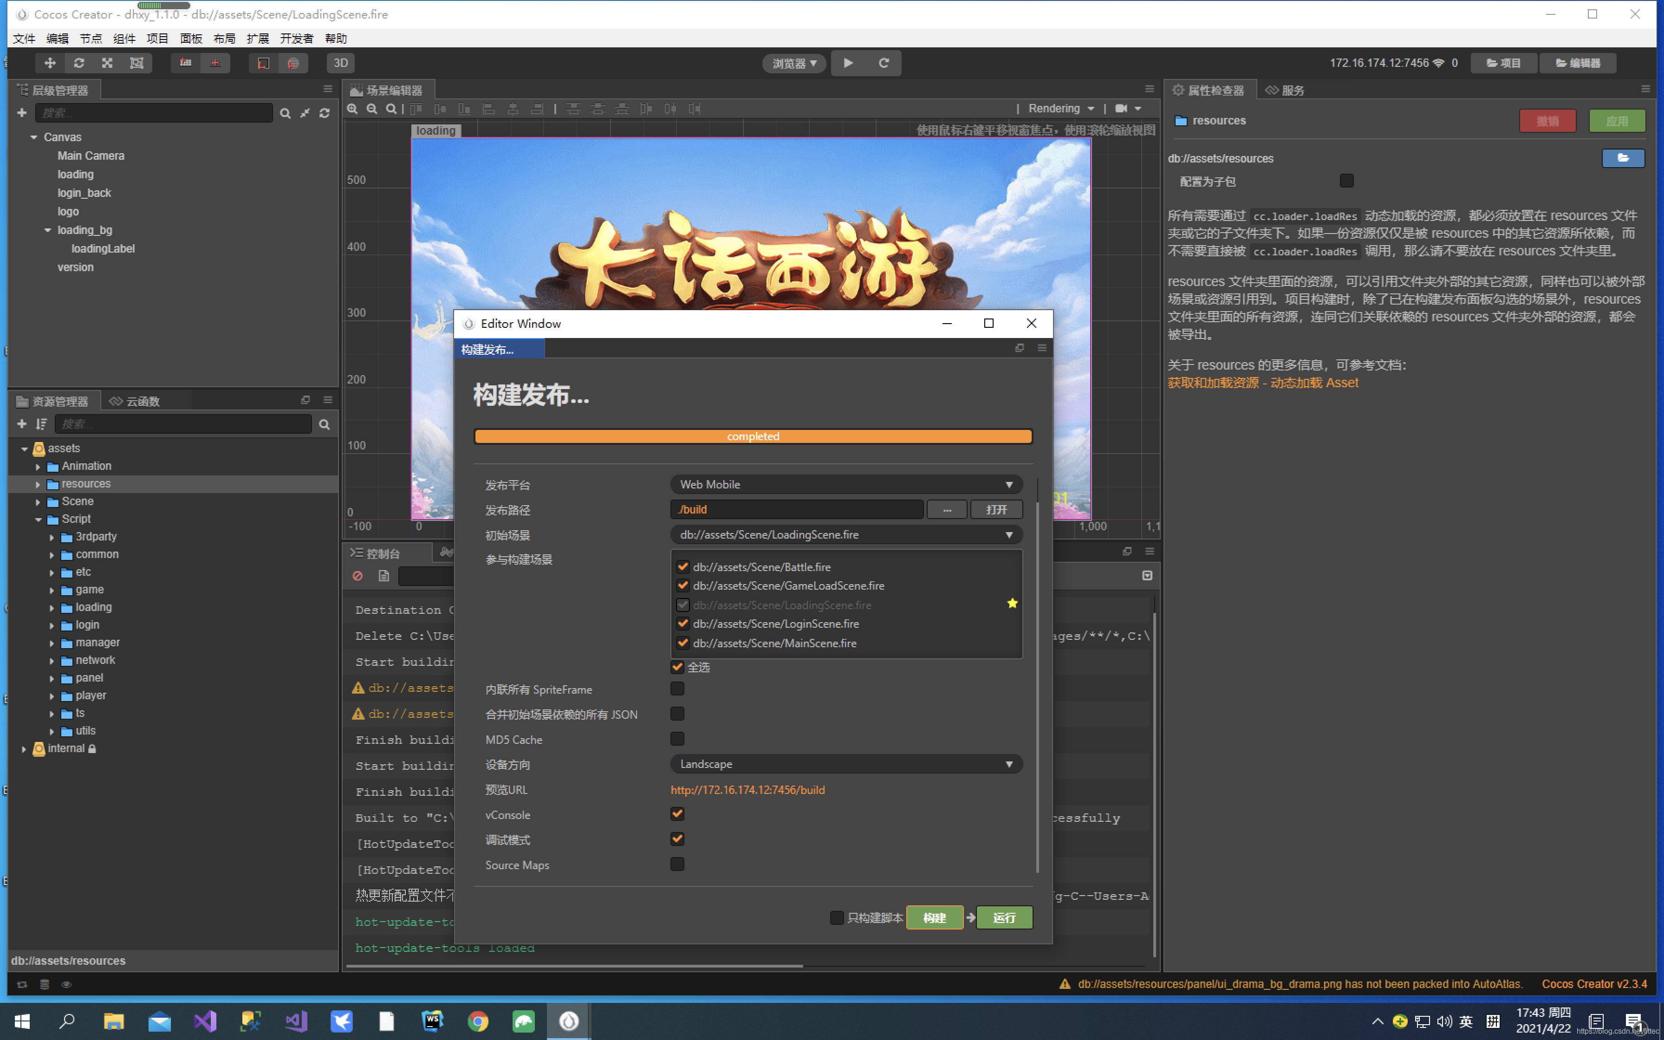The width and height of the screenshot is (1664, 1040).
Task: Zoom in on scene editor
Action: point(353,109)
